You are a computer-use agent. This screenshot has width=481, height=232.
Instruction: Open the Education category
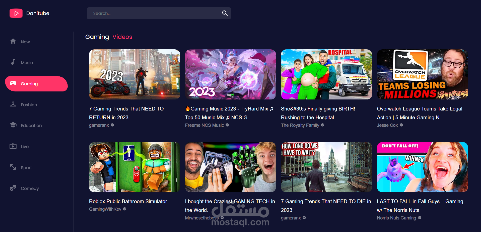click(36, 126)
